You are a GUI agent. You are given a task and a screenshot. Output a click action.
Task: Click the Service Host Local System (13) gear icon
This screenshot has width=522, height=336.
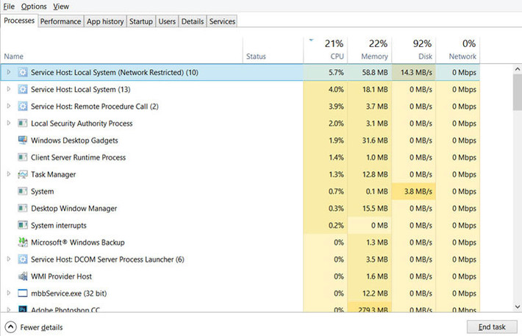coord(23,89)
